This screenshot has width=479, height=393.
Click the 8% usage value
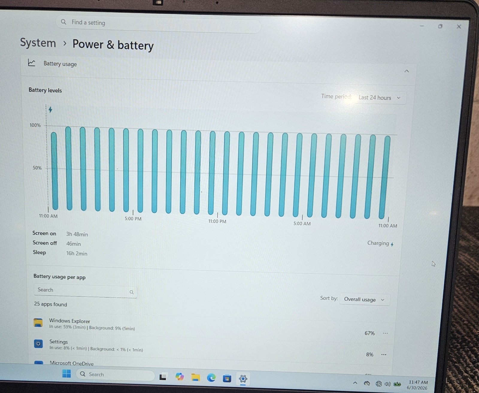point(370,354)
